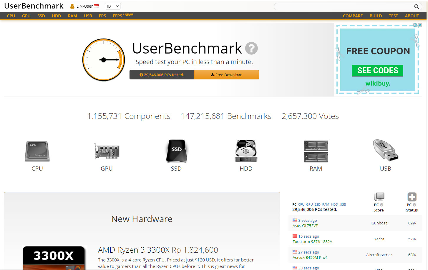Open the ID language selector
The height and width of the screenshot is (270, 428).
(x=113, y=6)
